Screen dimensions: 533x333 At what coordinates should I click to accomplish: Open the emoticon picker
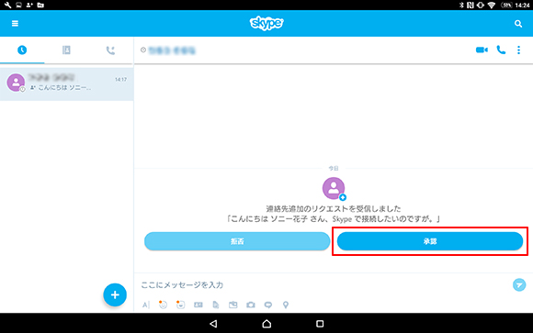click(x=163, y=305)
